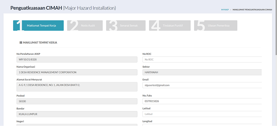Screen dimensions: 277x126
Task: Click the Longitud input field
Action: pyautogui.click(x=202, y=125)
